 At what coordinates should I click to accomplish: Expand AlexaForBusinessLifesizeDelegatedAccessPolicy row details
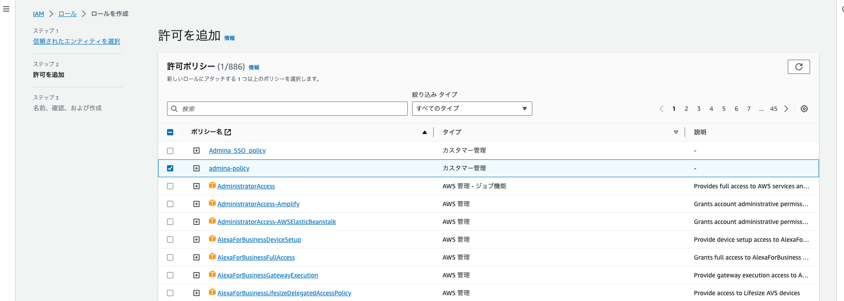pos(196,293)
